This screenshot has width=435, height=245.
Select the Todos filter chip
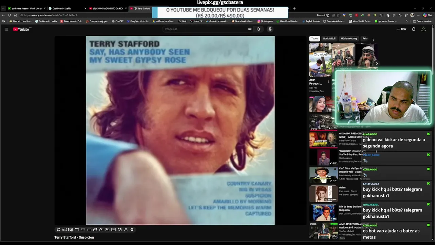coord(315,39)
